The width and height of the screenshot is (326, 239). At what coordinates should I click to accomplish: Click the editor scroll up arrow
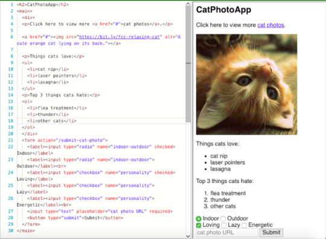click(188, 4)
